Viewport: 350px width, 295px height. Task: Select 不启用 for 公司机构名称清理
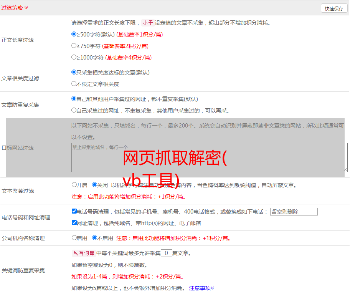pos(94,238)
